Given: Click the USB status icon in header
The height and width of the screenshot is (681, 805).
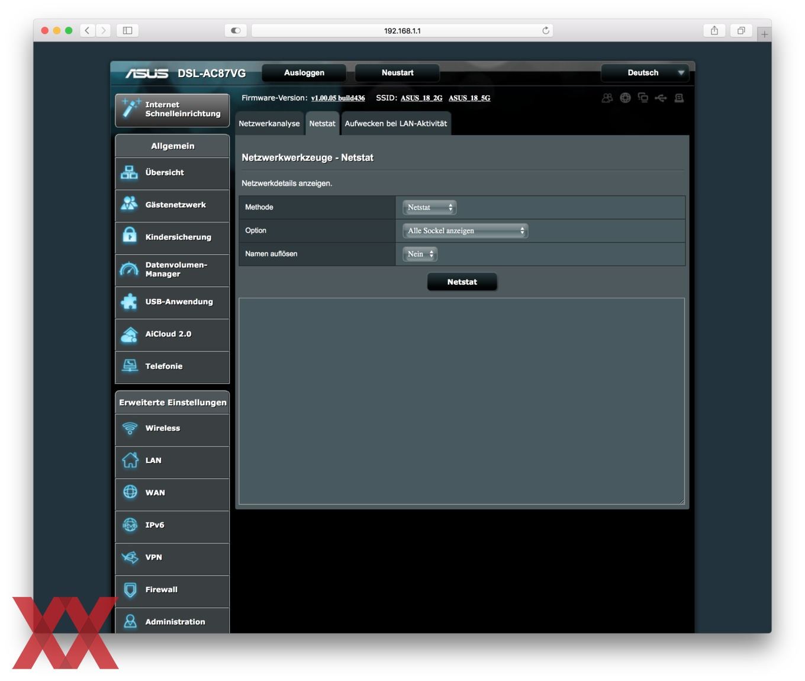Looking at the screenshot, I should (661, 98).
